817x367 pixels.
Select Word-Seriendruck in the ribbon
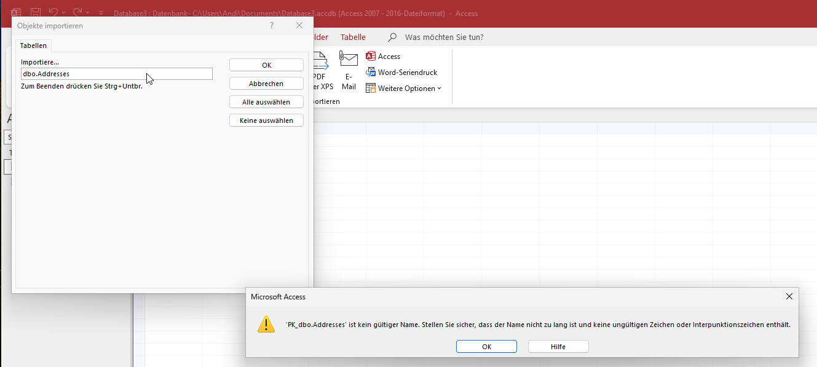(401, 72)
